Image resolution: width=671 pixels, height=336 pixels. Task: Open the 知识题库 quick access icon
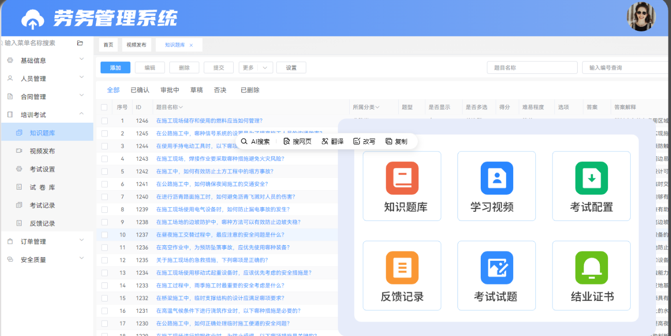click(x=402, y=186)
